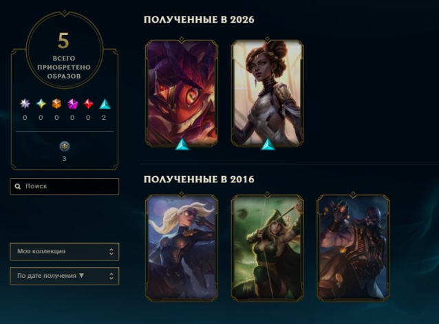
Task: Click teal gem badge under Smolder skin card
Action: [182, 144]
